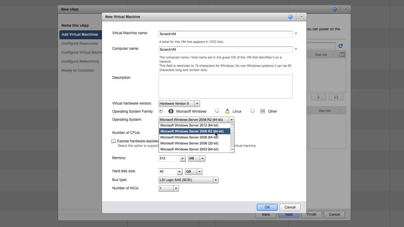The height and width of the screenshot is (227, 404).
Task: Click Finish button in New vApp wizard
Action: (x=312, y=214)
